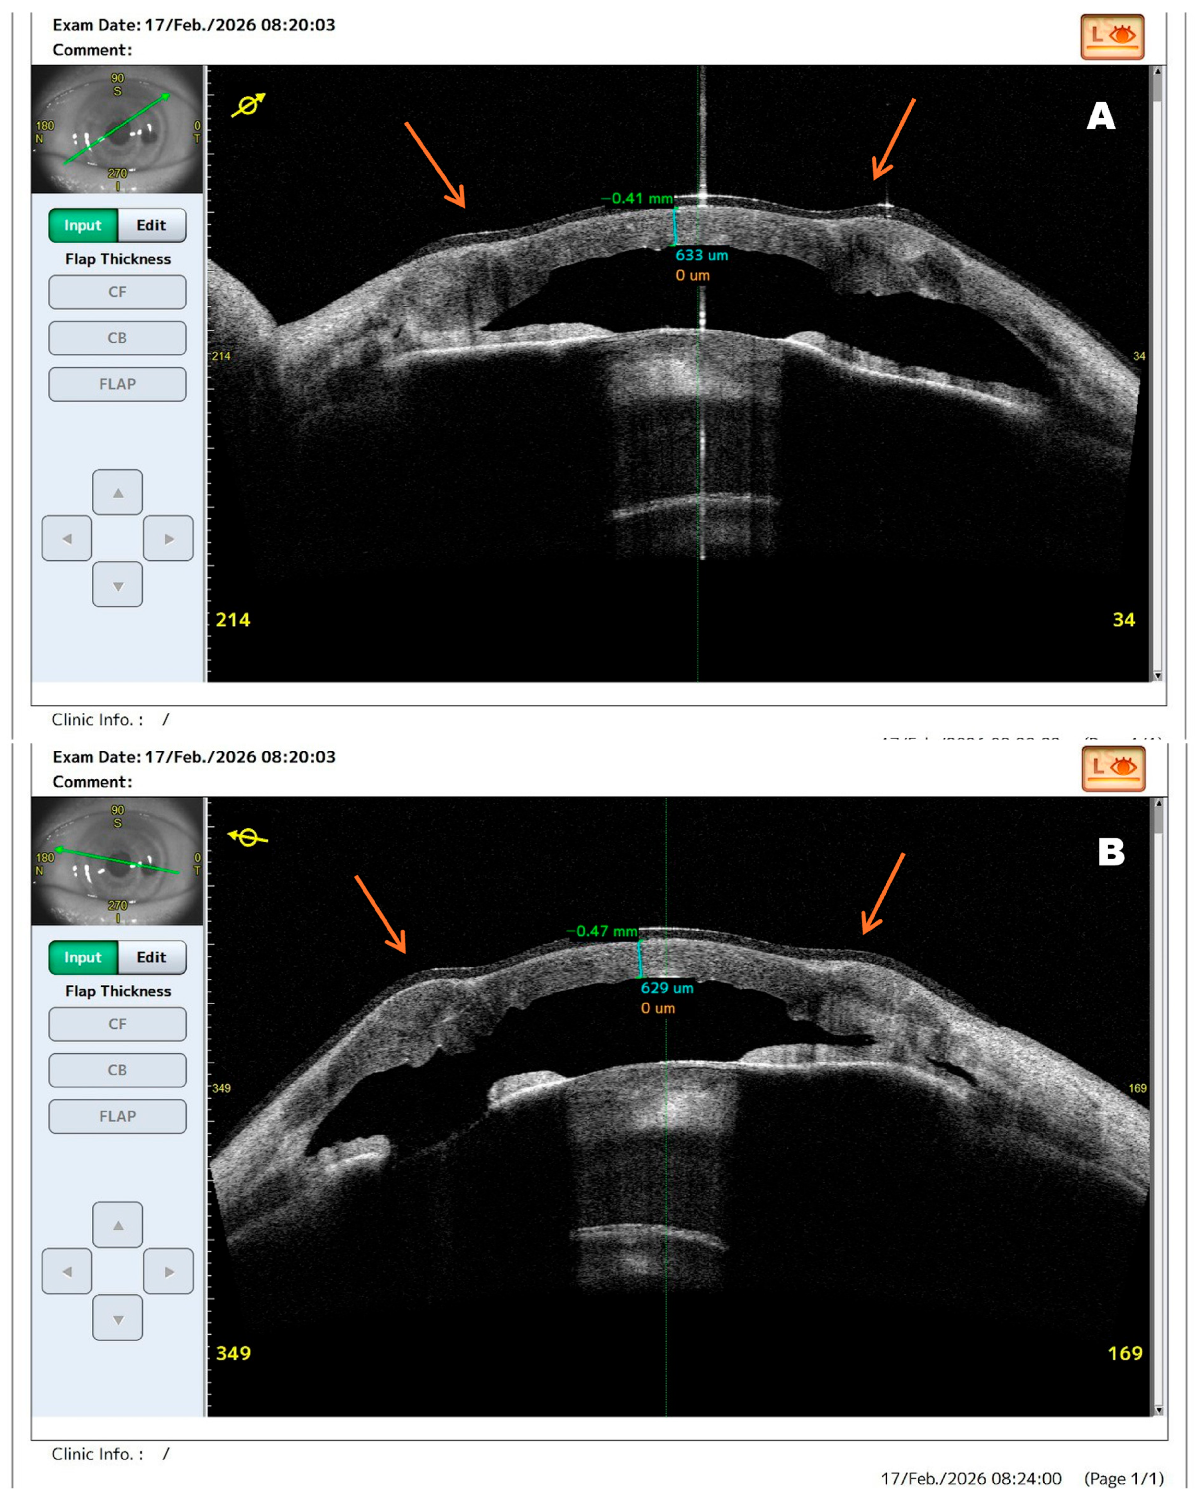The width and height of the screenshot is (1203, 1501).
Task: Click the CF flap thickness button in panel B
Action: 118,1024
